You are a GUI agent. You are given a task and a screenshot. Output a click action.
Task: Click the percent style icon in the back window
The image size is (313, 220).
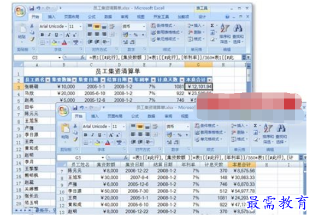coord(135,34)
